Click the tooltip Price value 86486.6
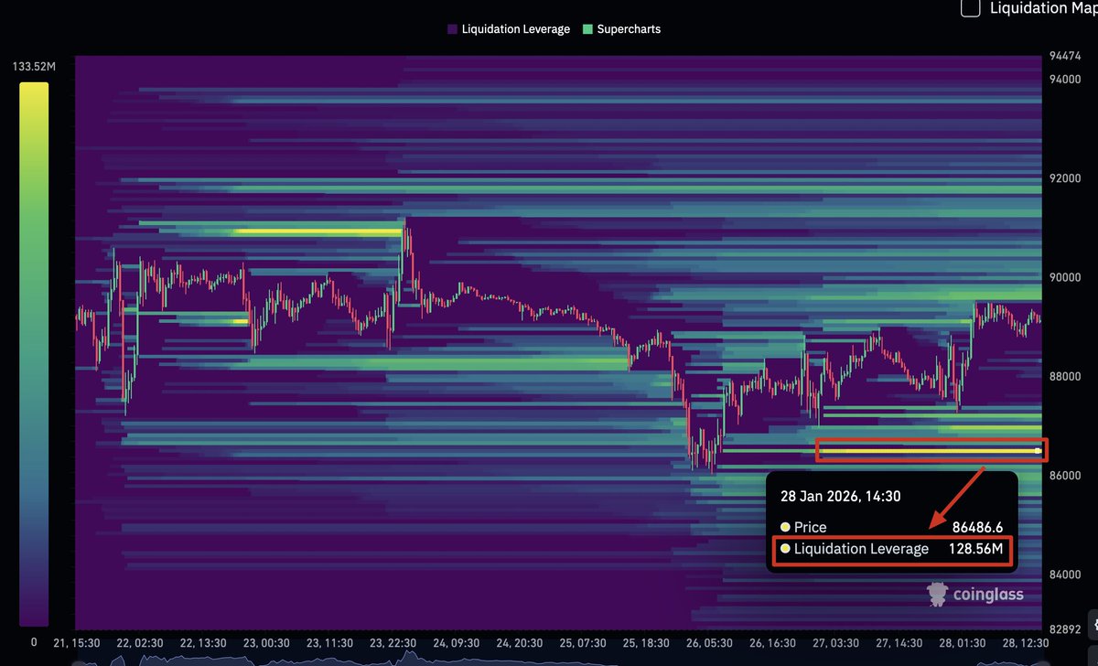 point(977,527)
